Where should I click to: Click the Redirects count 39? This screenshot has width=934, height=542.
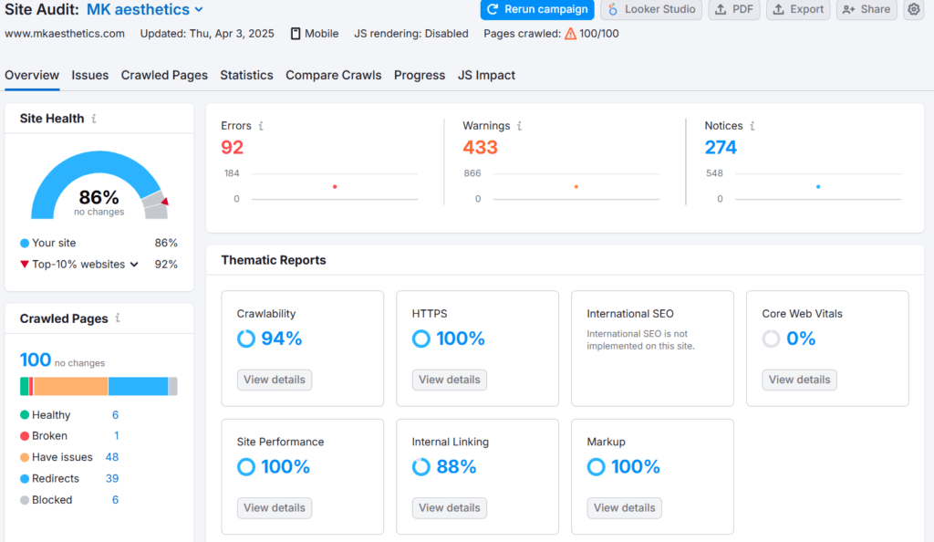coord(112,479)
